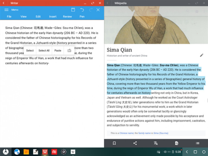The height and width of the screenshot is (156, 208).
Task: Click the volume tray icon
Action: [165, 152]
